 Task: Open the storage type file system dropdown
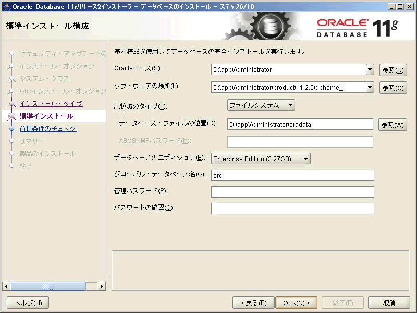coord(261,105)
